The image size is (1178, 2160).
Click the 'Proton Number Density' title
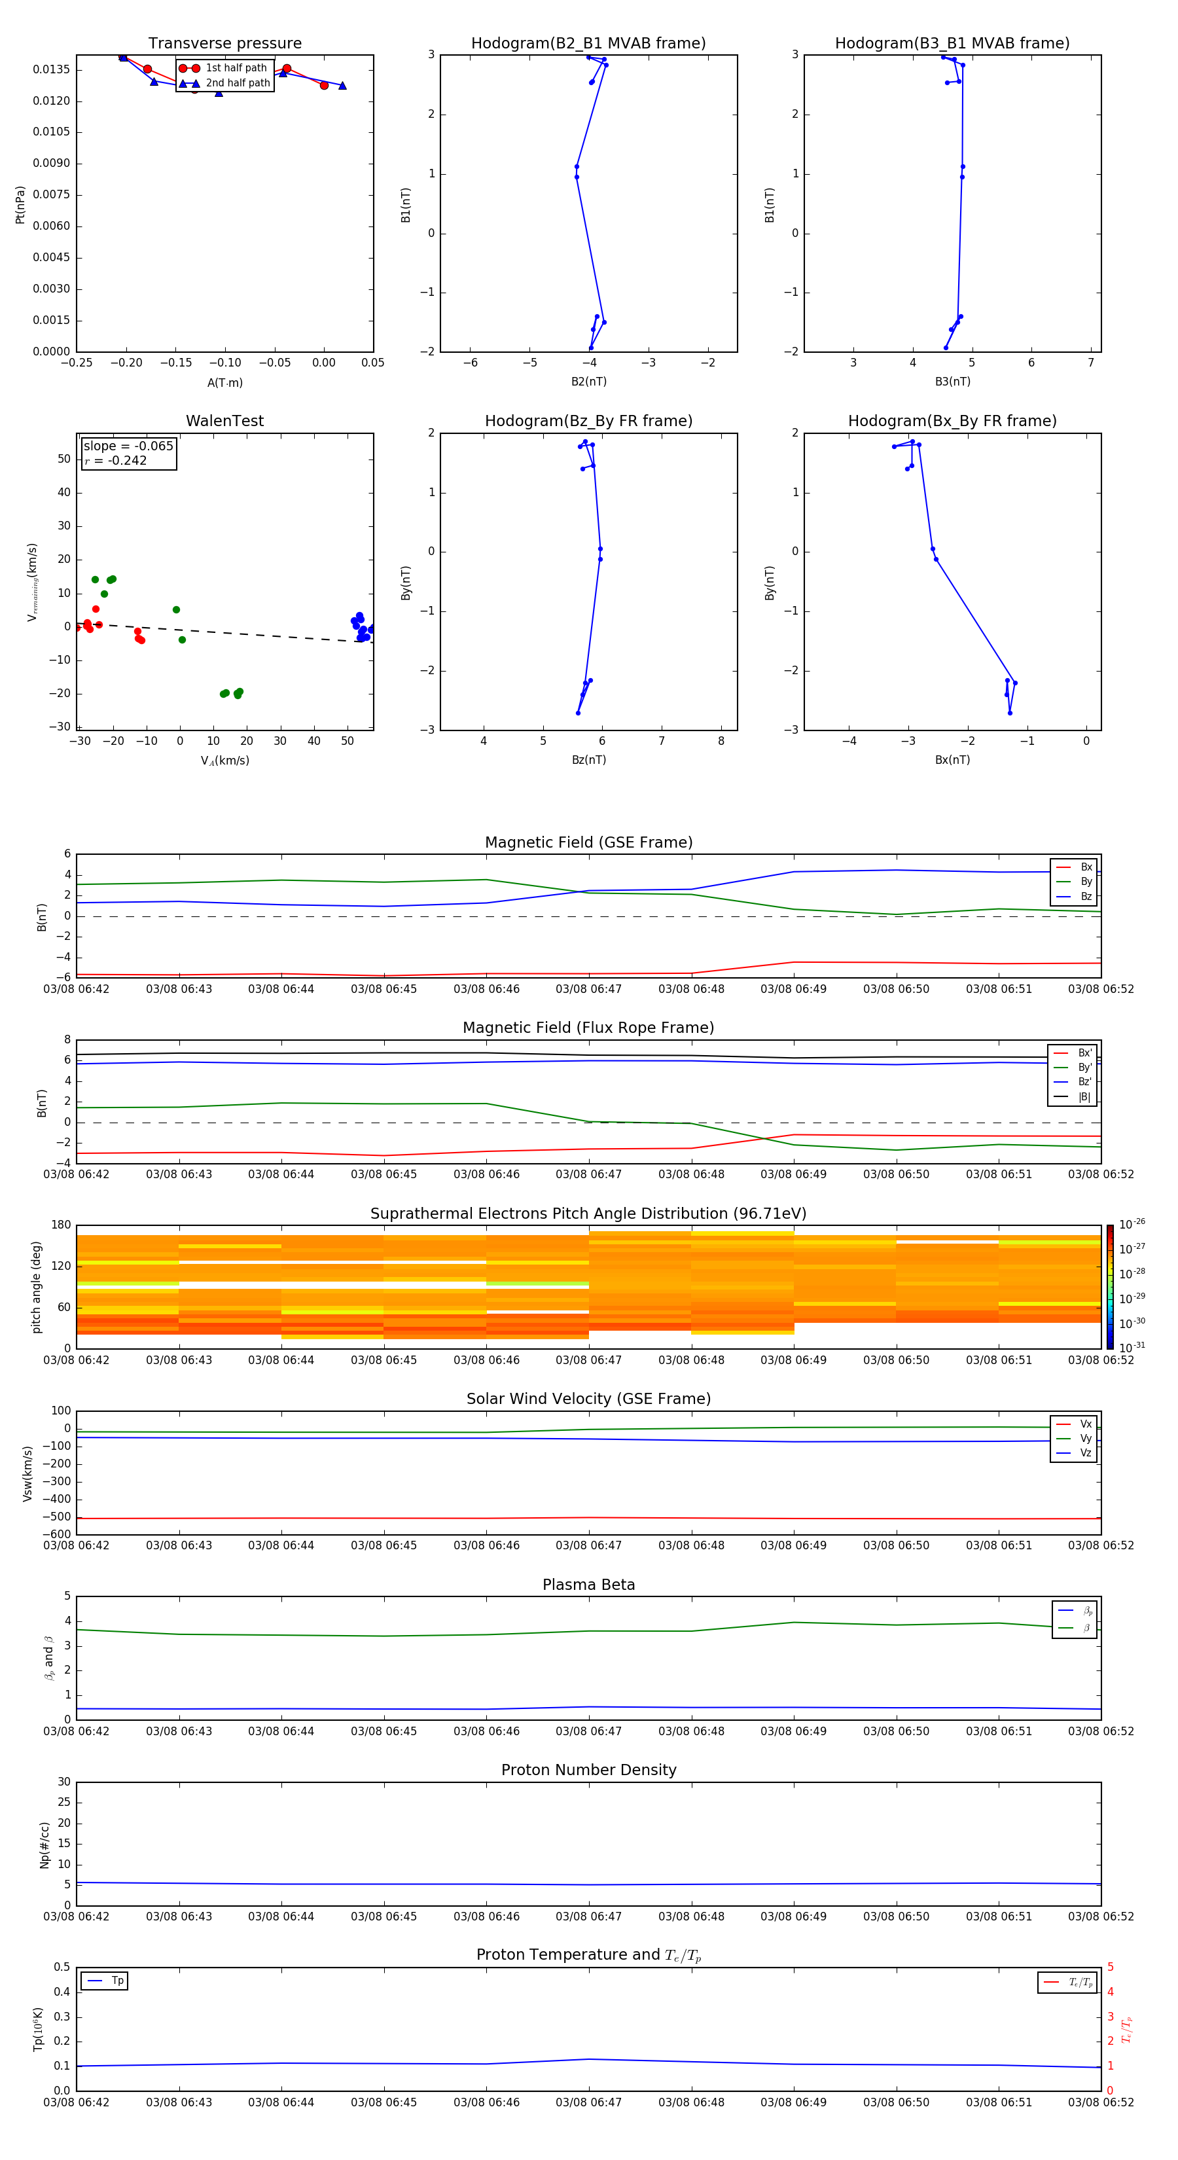[588, 1770]
